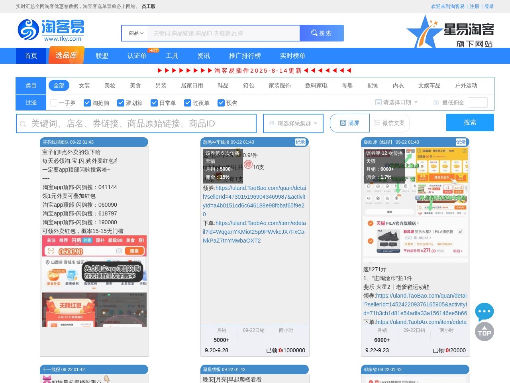Expand the 请选择采集群 dropdown

click(293, 123)
